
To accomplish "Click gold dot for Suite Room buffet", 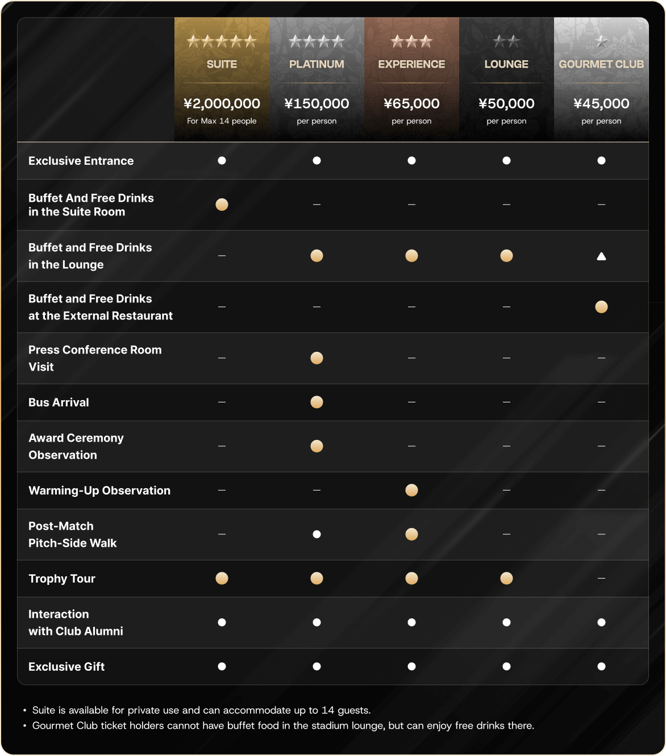I will pos(222,205).
